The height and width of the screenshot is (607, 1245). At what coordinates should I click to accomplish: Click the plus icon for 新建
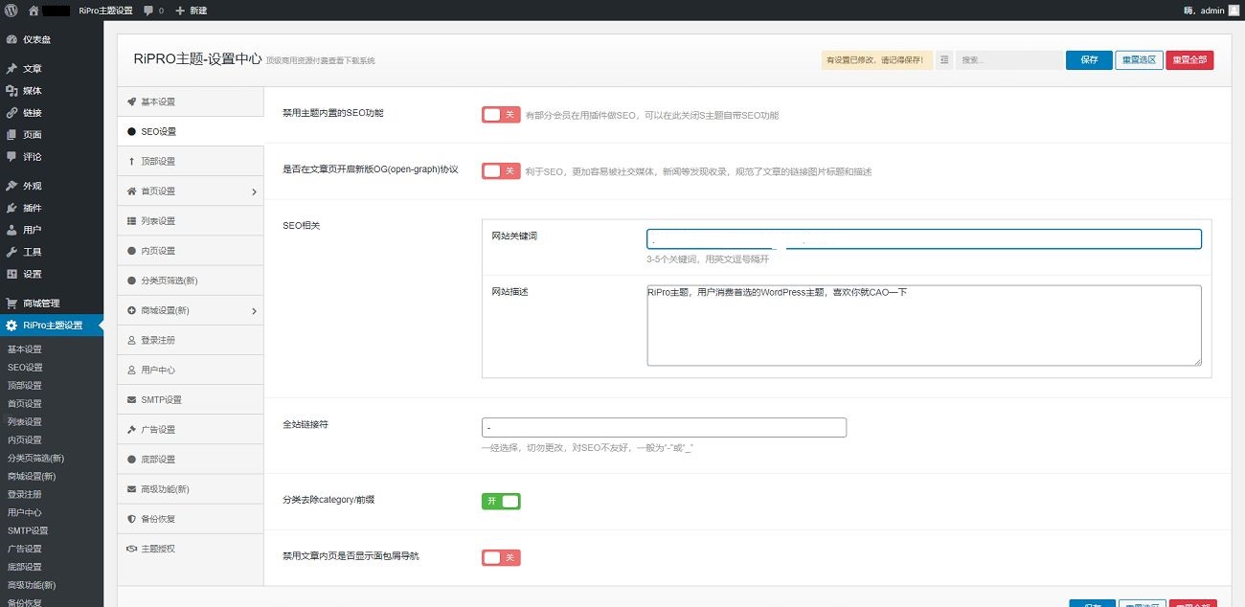tap(180, 11)
